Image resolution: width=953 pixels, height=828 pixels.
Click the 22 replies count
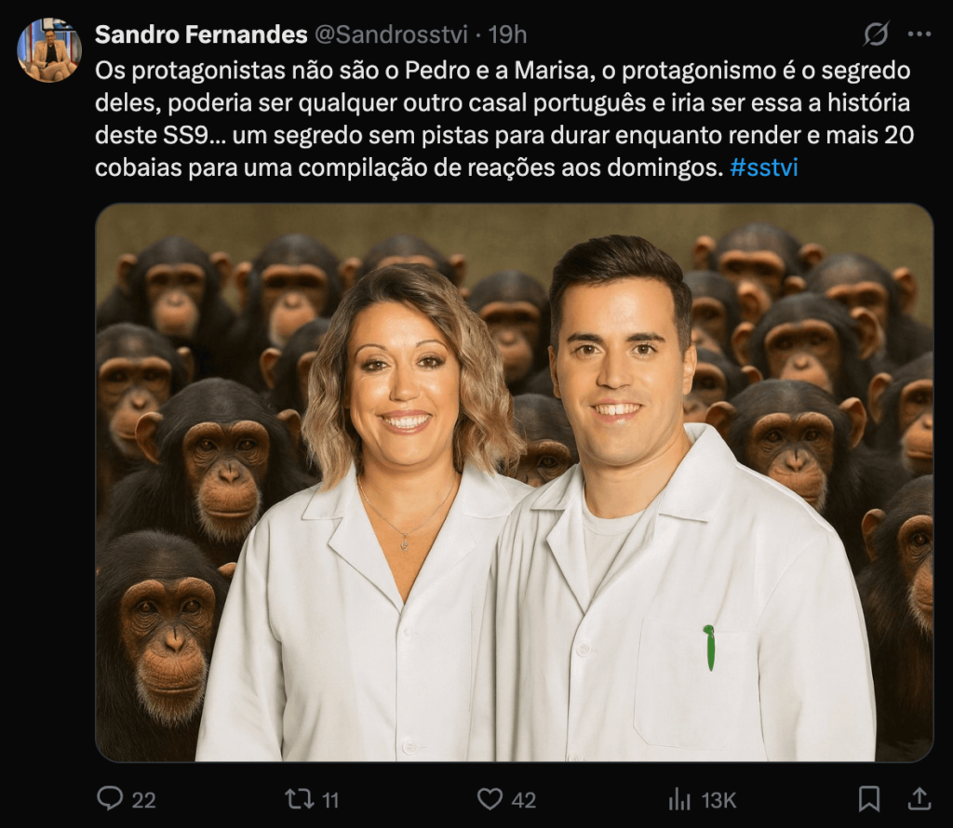pyautogui.click(x=144, y=800)
